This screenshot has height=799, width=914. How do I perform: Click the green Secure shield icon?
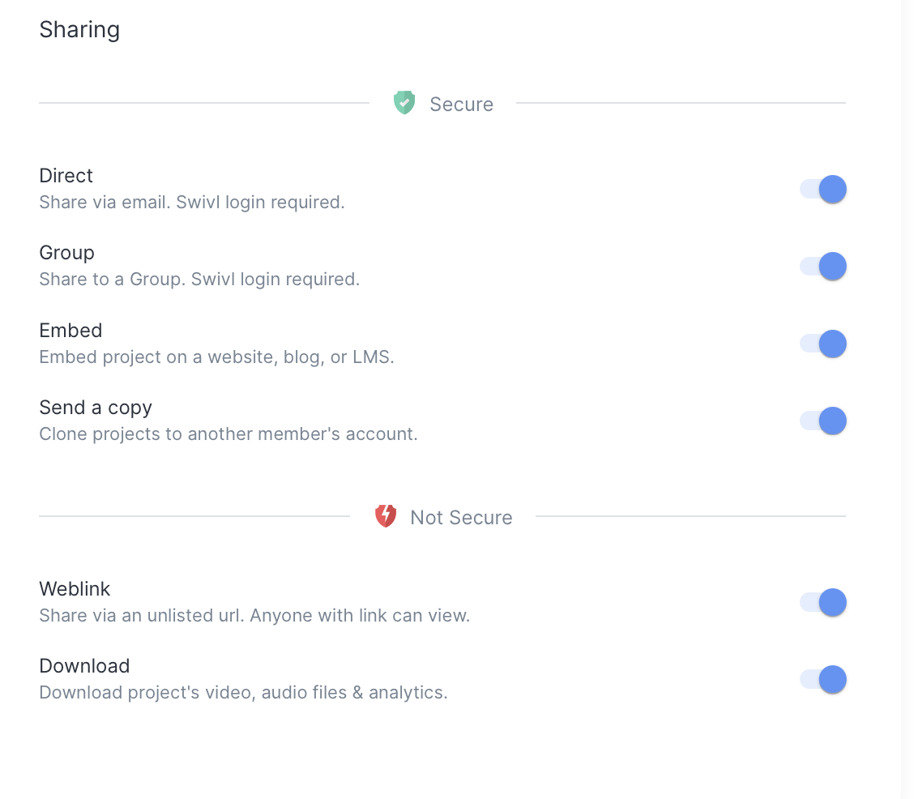pyautogui.click(x=404, y=103)
